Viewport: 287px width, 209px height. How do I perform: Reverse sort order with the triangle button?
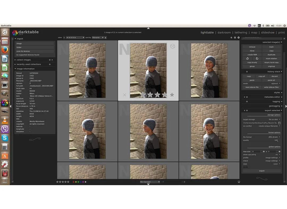pyautogui.click(x=105, y=37)
